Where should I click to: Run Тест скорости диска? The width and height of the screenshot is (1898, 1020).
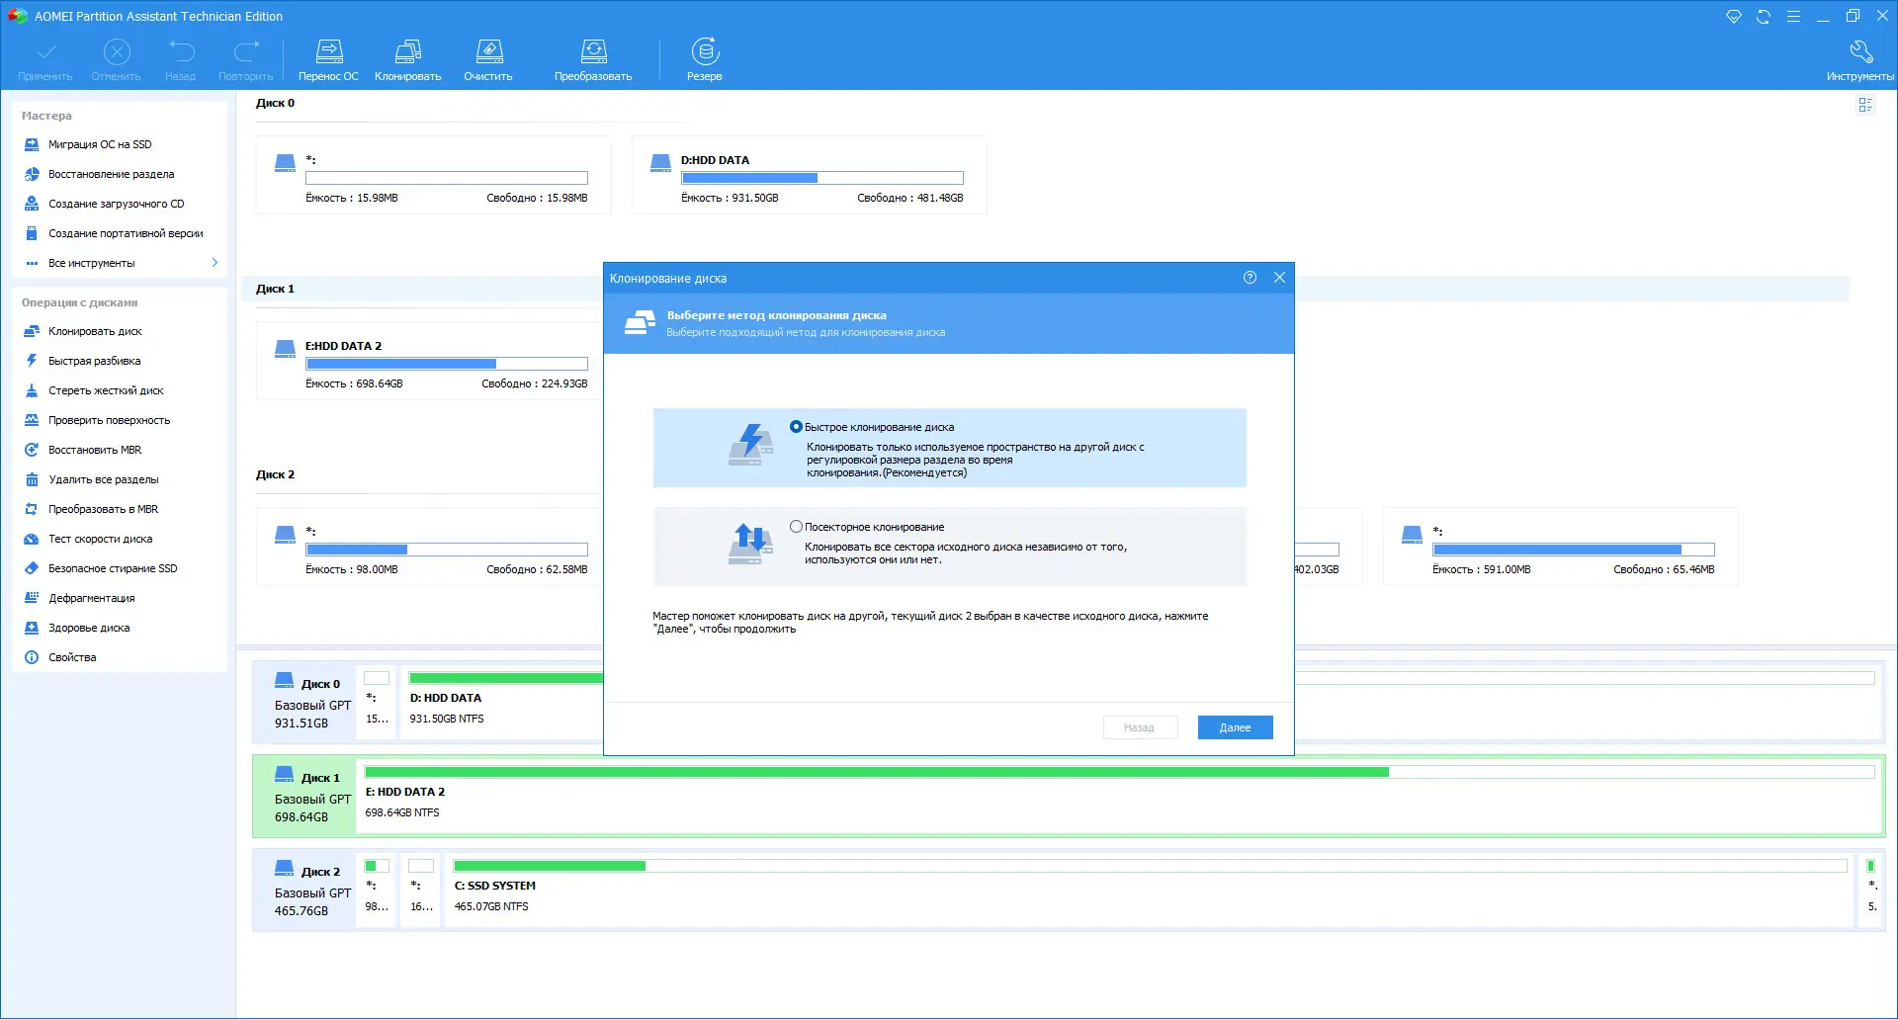pyautogui.click(x=100, y=539)
